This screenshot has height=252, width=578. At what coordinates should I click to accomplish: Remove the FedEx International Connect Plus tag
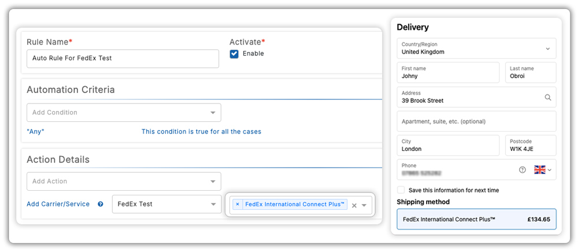(x=238, y=204)
